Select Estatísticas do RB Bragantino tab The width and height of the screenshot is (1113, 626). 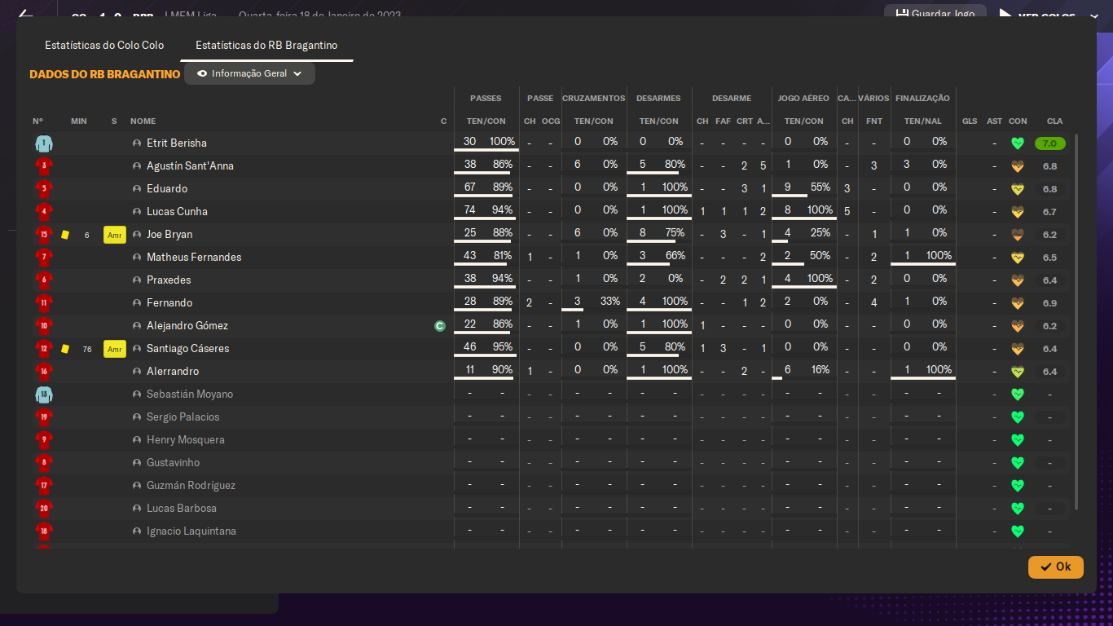click(266, 46)
